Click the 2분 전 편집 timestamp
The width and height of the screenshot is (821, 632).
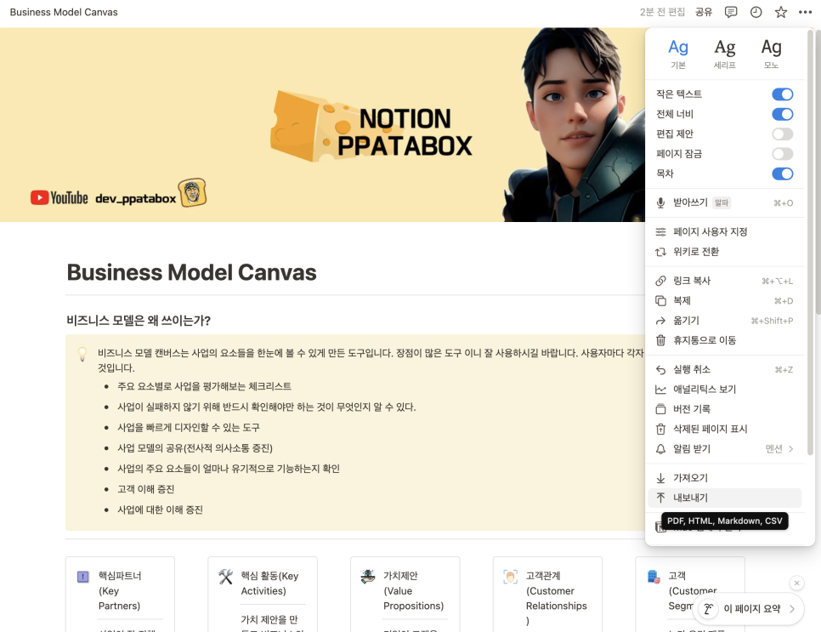point(662,12)
